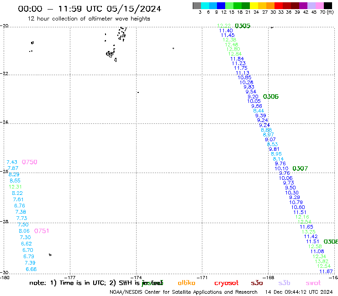This screenshot has height=296, width=338.
Task: Click the cryosat satellite legend label
Action: click(x=227, y=283)
